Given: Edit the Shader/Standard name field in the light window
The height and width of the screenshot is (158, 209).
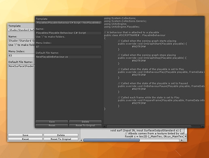Looking at the screenshot, I should pyautogui.click(x=21, y=41).
